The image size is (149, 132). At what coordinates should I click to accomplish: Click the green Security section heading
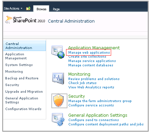point(76,96)
